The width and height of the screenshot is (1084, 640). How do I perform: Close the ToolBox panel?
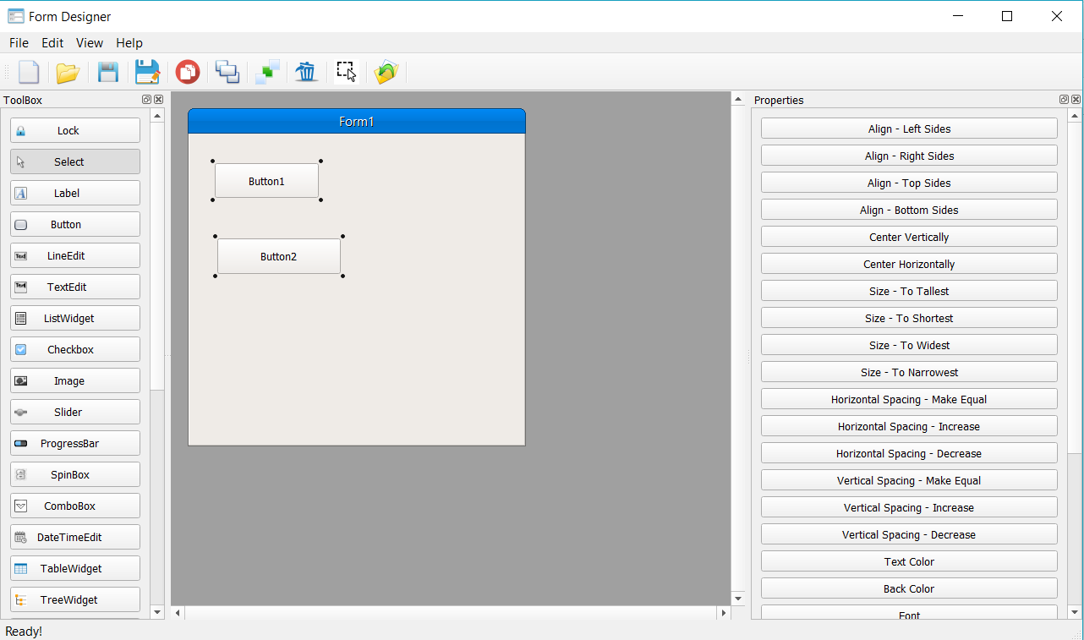(x=157, y=99)
